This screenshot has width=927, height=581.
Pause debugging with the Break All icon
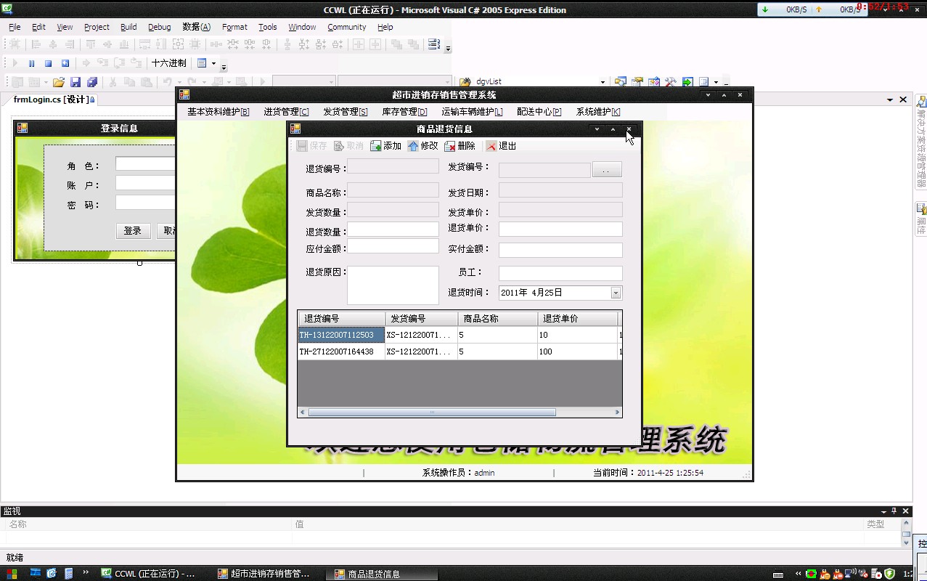point(31,63)
